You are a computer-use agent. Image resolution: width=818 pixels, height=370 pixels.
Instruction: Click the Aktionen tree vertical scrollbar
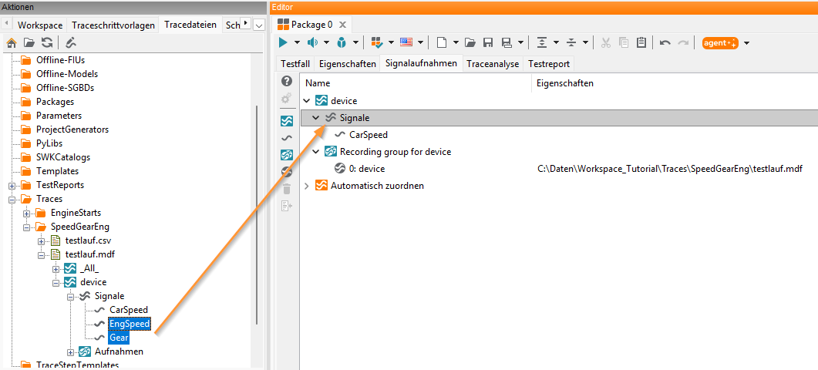(256, 214)
